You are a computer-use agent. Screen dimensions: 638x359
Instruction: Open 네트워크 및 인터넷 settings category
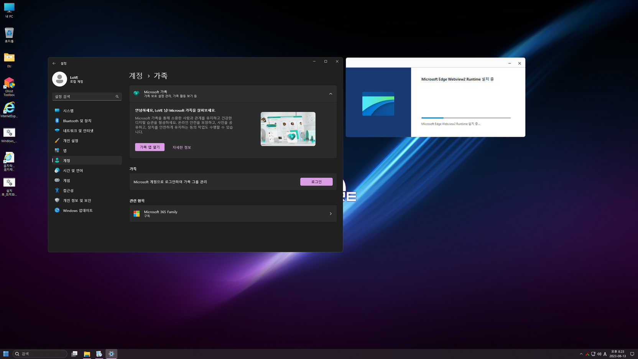[x=87, y=130]
